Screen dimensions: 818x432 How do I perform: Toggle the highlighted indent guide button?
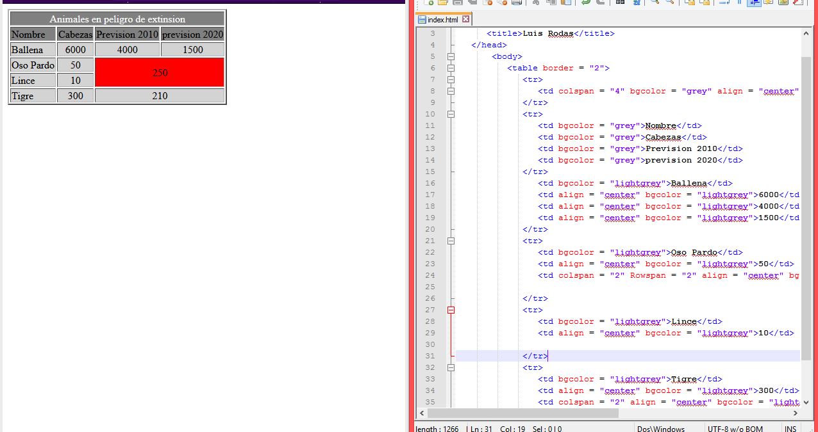point(755,3)
